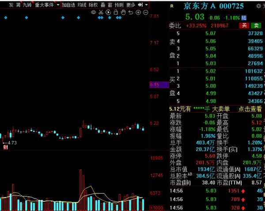This screenshot has height=211, width=265.
Task: Click the green 卖 sell button
Action: 256,26
